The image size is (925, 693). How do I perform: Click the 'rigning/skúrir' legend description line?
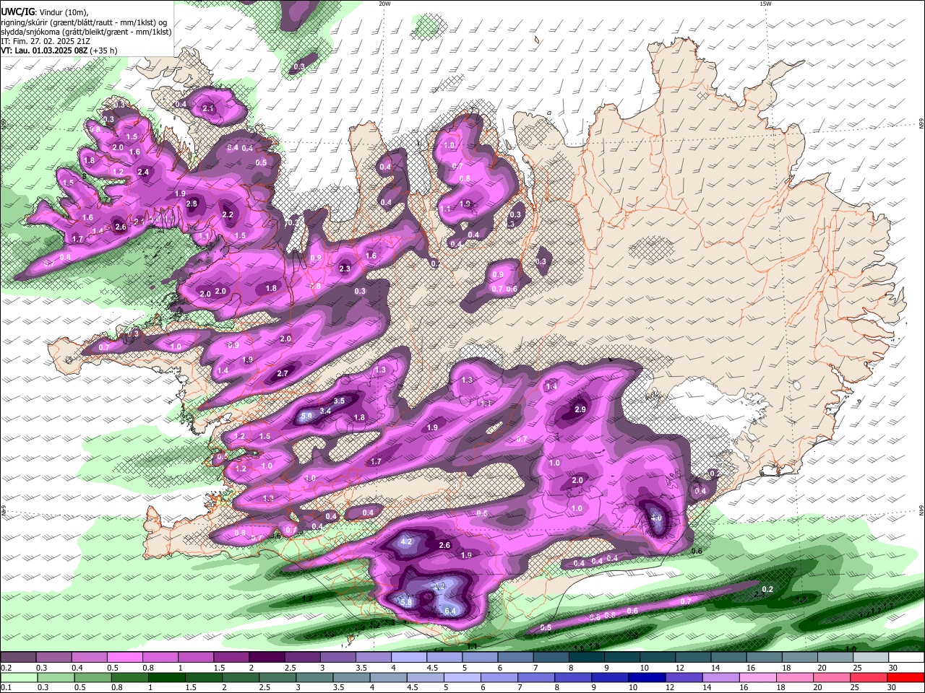coord(83,22)
